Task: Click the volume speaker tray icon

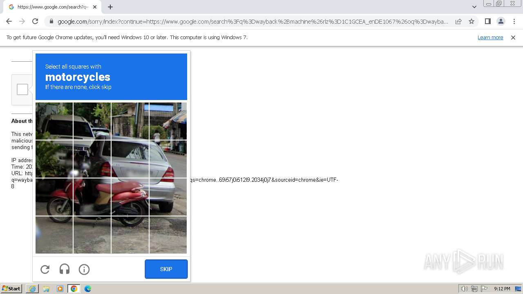Action: click(464, 289)
